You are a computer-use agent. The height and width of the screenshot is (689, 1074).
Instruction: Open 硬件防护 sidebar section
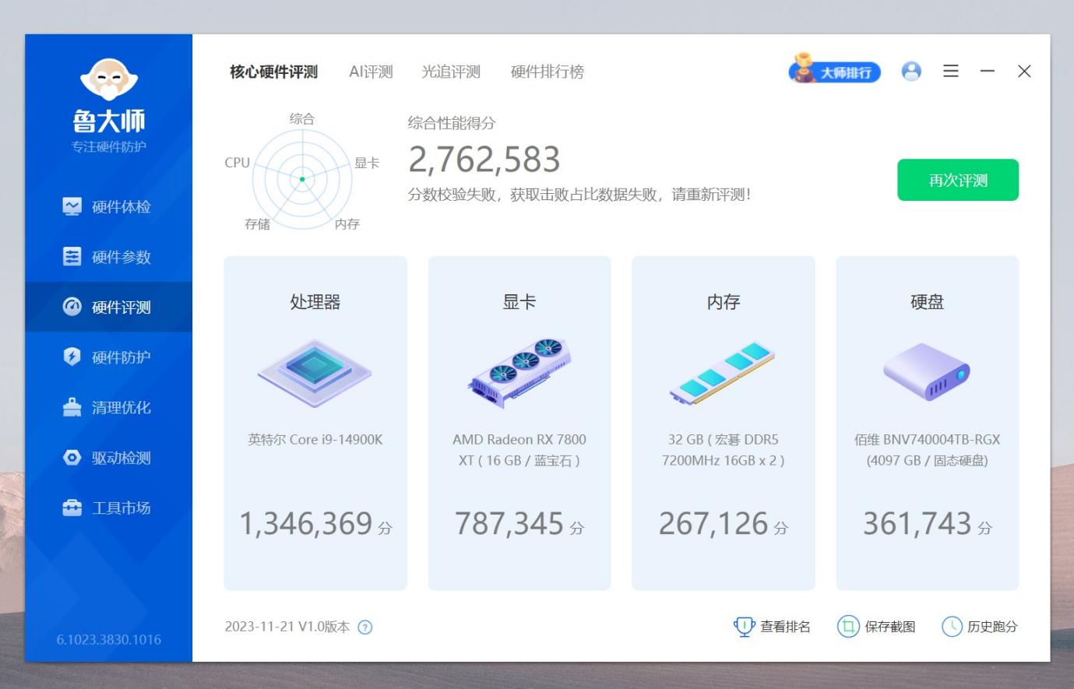[x=108, y=357]
